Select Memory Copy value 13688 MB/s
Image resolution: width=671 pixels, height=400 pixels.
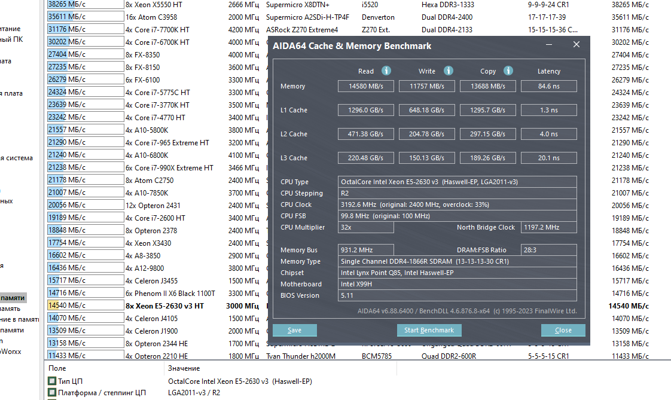coord(488,86)
